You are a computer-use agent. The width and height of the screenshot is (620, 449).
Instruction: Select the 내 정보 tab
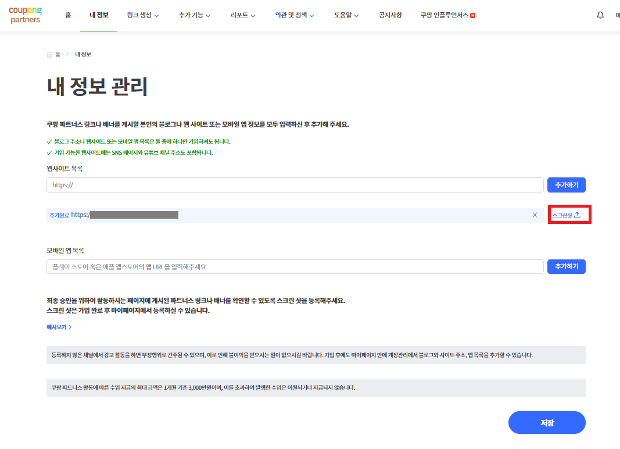(99, 15)
